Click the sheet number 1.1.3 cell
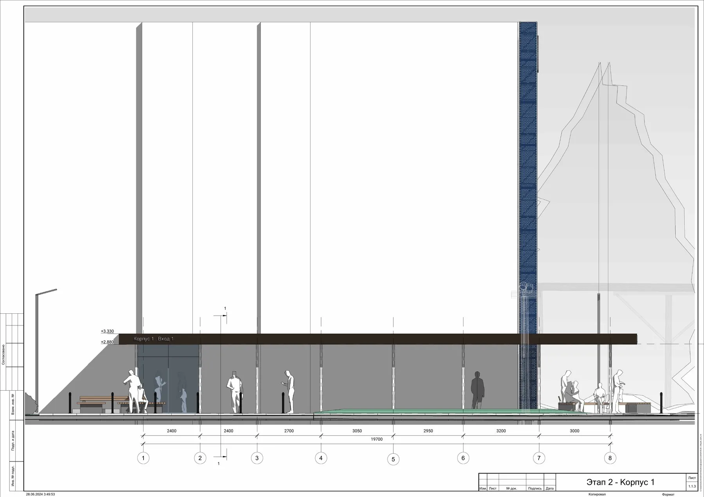This screenshot has width=704, height=497. click(x=691, y=486)
